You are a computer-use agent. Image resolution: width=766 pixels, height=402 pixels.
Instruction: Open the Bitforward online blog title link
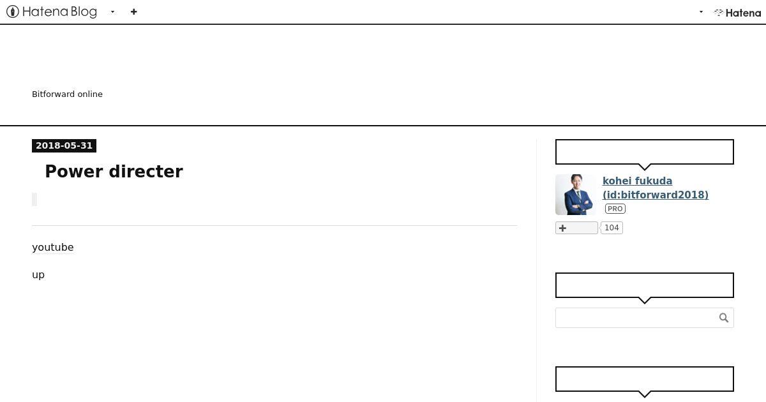[x=67, y=94]
